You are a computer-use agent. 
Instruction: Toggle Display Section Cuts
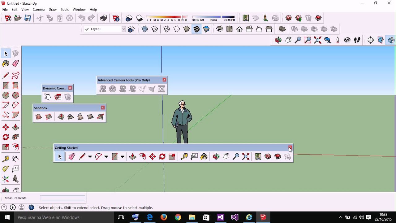[391, 40]
